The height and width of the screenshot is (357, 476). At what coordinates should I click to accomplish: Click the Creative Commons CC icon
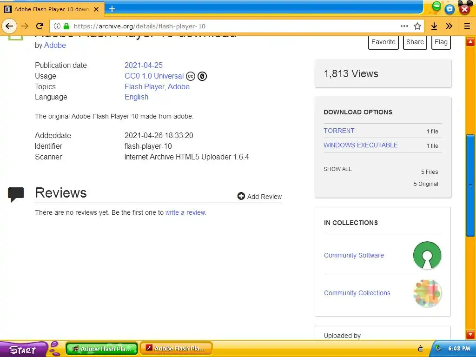pyautogui.click(x=191, y=76)
